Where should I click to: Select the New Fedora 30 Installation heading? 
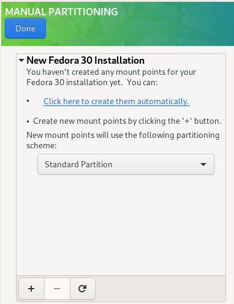point(85,60)
